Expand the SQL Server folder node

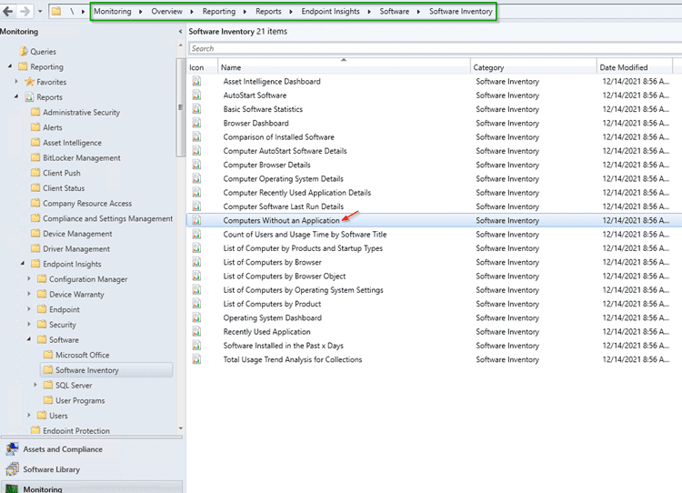coord(35,386)
